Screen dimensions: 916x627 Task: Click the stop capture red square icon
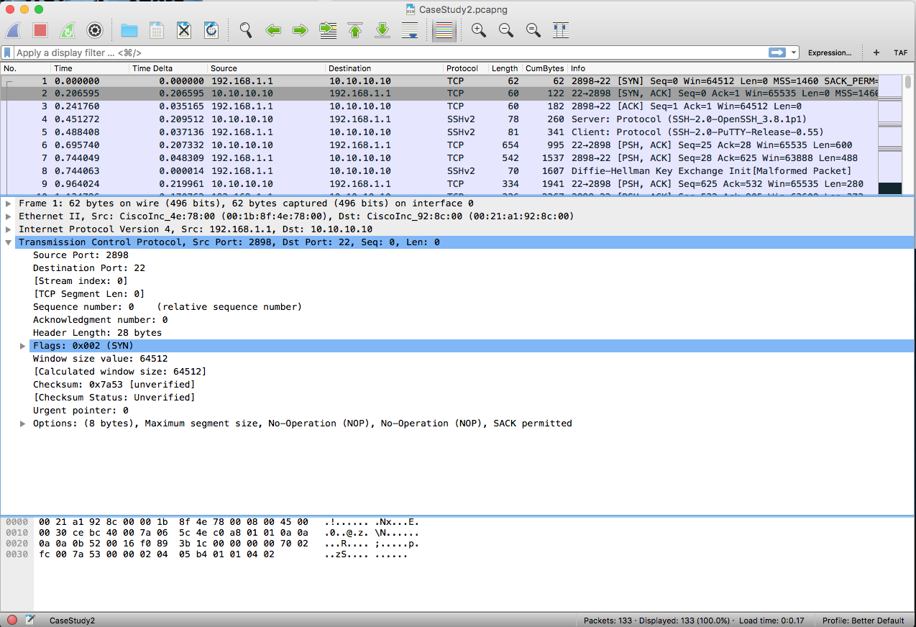40,30
